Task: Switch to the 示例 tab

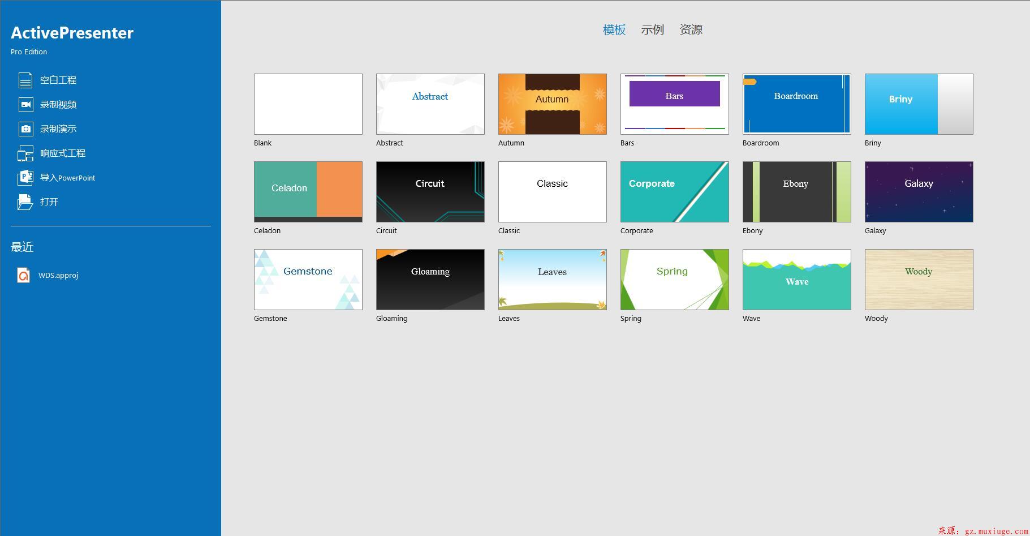Action: (653, 29)
